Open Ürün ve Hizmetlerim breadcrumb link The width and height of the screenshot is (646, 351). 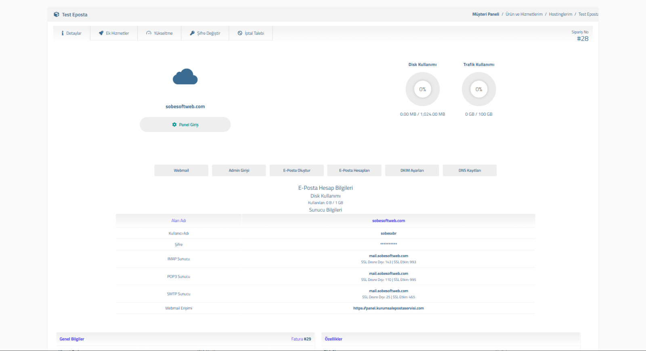524,14
